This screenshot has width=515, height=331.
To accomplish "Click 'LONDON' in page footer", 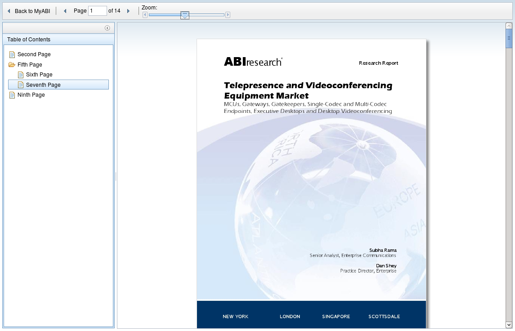I will (x=290, y=317).
